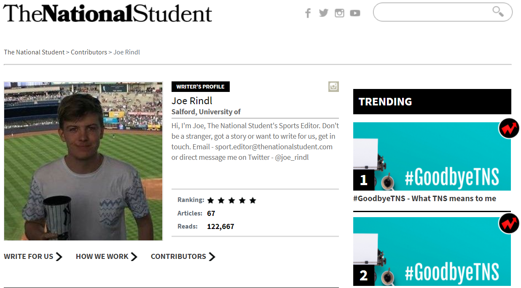
Task: Click the Trending section header
Action: pyautogui.click(x=432, y=102)
